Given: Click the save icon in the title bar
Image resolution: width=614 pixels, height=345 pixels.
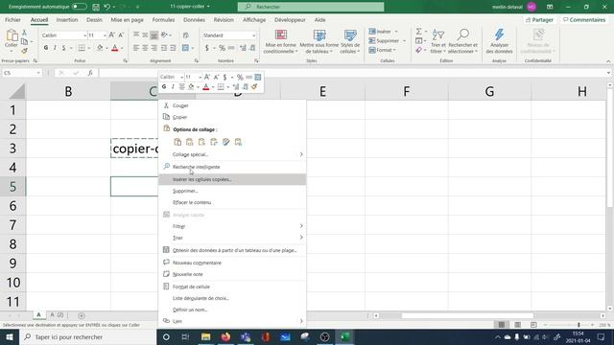Looking at the screenshot, I should pos(96,7).
